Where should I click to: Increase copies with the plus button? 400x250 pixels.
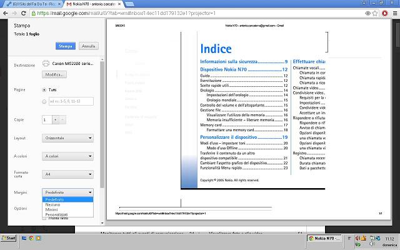click(64, 119)
